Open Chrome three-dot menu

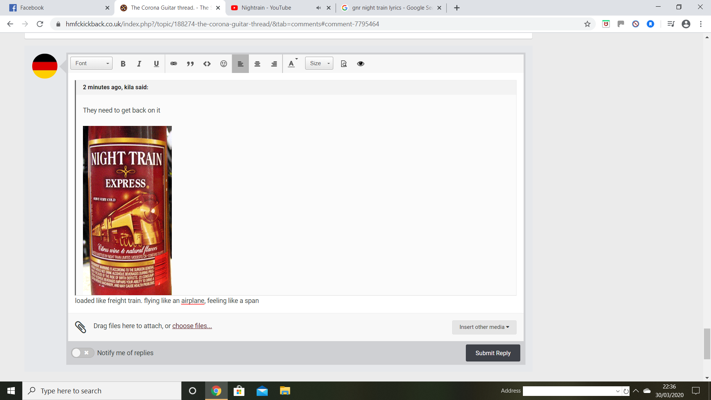click(x=701, y=24)
